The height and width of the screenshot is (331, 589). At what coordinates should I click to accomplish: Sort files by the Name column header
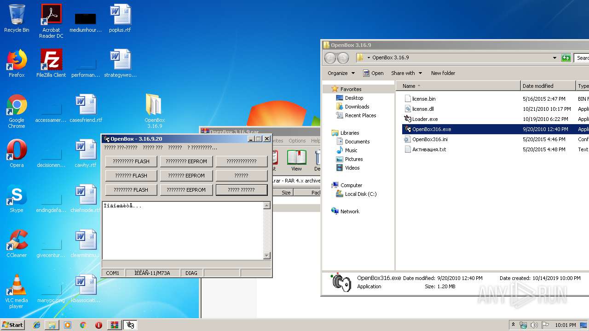point(458,86)
